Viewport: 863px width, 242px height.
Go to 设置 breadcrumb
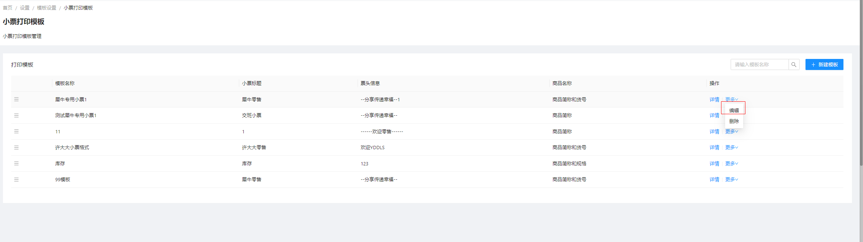pyautogui.click(x=25, y=8)
